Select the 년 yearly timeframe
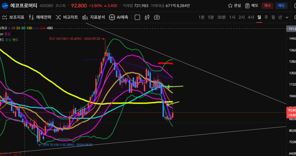 (280, 17)
